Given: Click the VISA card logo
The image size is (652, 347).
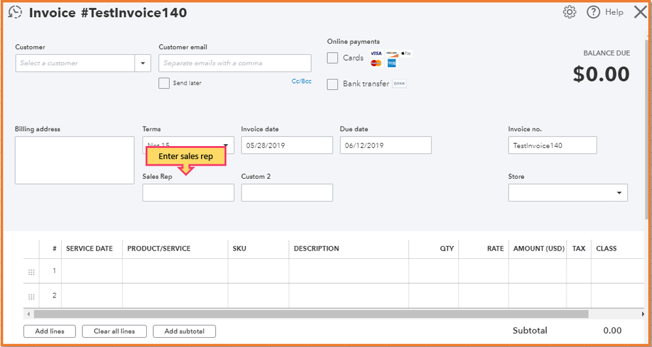Looking at the screenshot, I should pos(376,53).
